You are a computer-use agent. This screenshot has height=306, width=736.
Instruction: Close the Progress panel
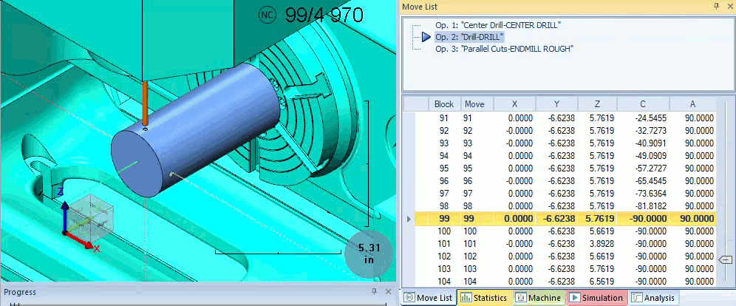tap(388, 291)
